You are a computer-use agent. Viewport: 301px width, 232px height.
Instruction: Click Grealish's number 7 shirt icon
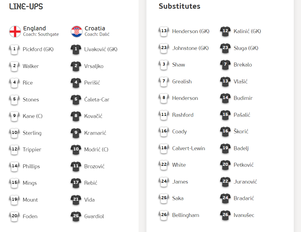tap(164, 82)
